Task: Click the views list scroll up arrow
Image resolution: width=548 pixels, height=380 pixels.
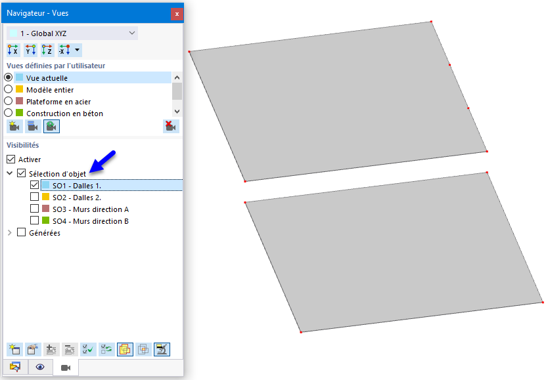Action: [177, 77]
